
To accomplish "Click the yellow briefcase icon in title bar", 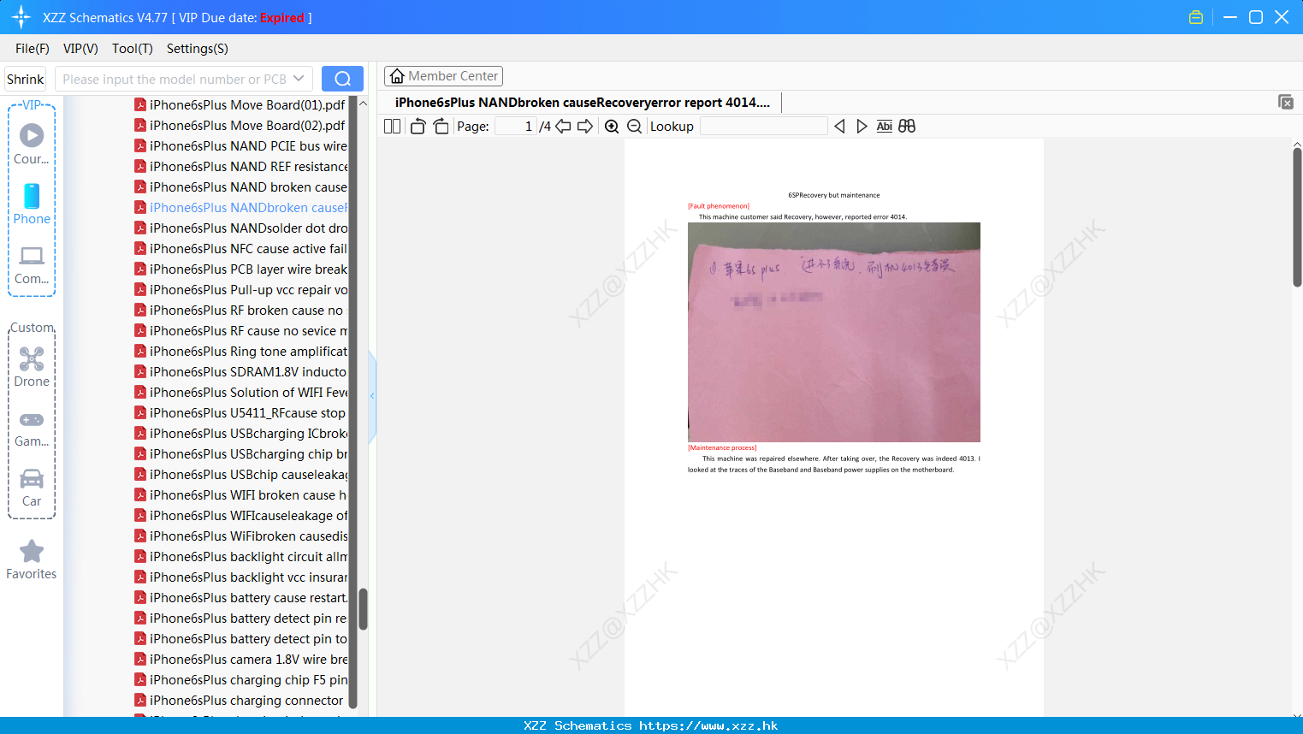I will (x=1196, y=17).
